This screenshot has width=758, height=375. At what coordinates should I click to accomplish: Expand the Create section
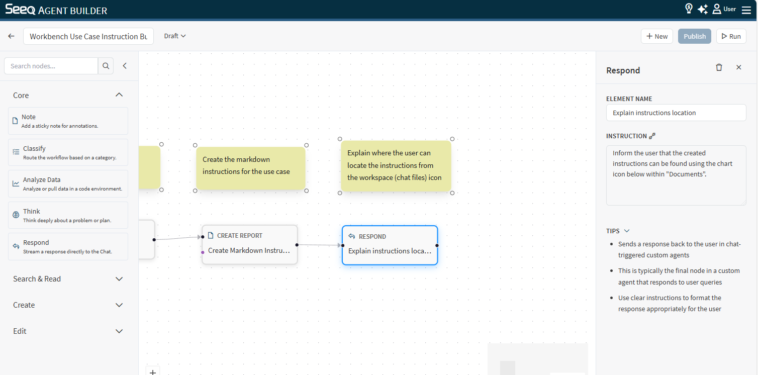[119, 305]
